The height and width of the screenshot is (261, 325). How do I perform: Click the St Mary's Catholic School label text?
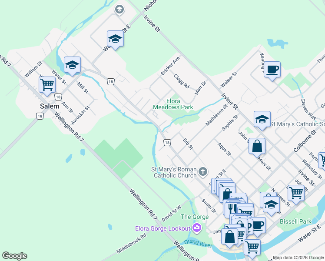297,124
